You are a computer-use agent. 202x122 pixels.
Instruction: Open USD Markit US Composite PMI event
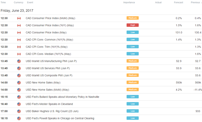click(x=49, y=76)
